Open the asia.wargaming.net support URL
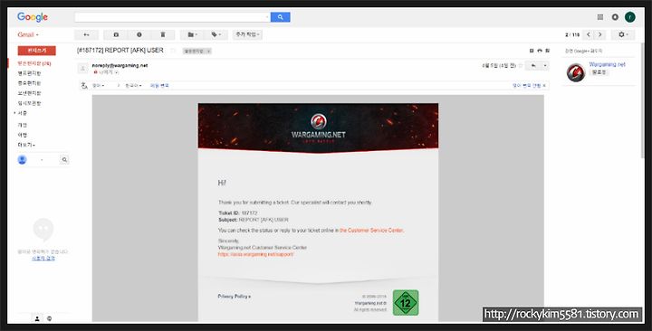 [255, 254]
